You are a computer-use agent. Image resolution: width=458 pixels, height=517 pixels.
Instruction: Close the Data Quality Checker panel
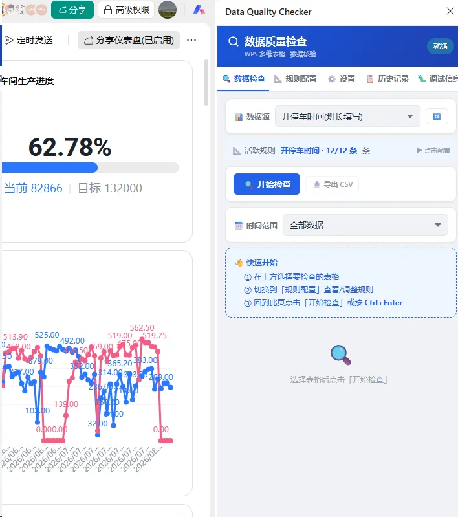[x=450, y=11]
